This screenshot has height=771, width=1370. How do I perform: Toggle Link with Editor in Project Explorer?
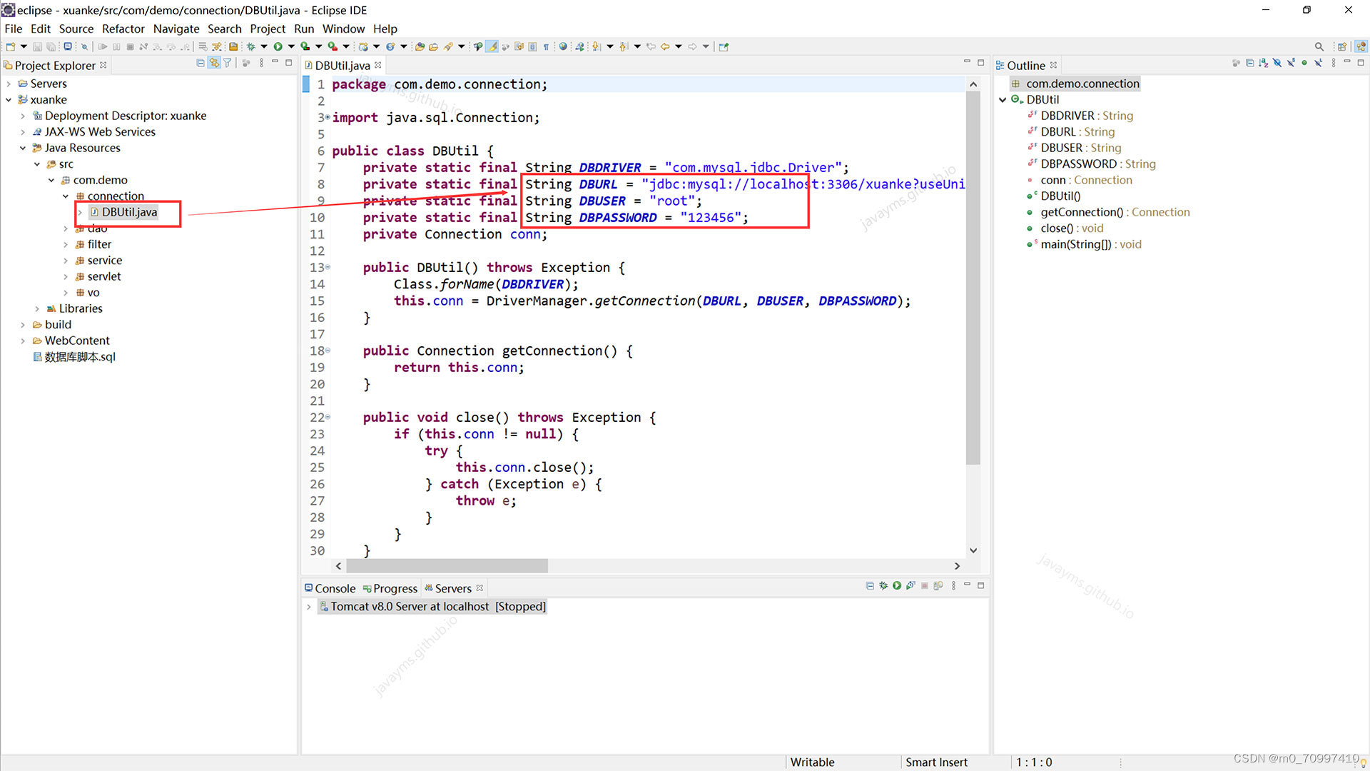point(214,64)
